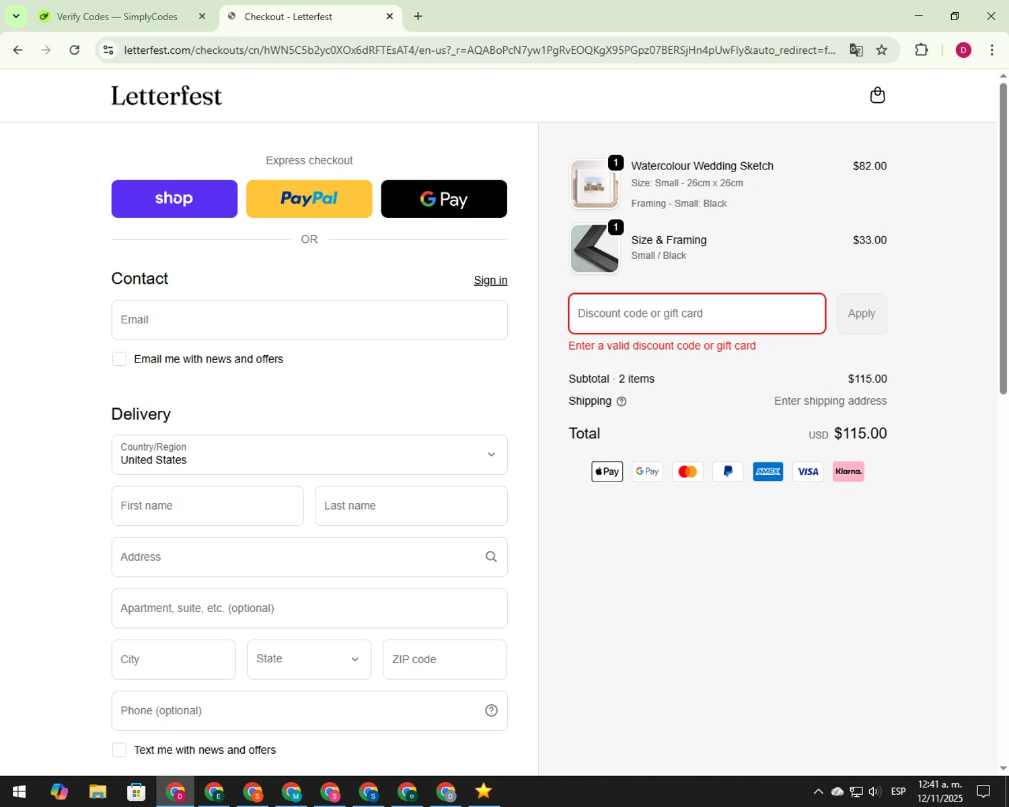The height and width of the screenshot is (807, 1009).
Task: Open the browser extensions icon
Action: pos(922,50)
